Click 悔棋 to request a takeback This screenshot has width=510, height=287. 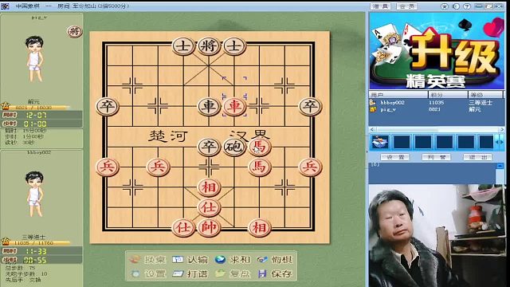pos(275,260)
